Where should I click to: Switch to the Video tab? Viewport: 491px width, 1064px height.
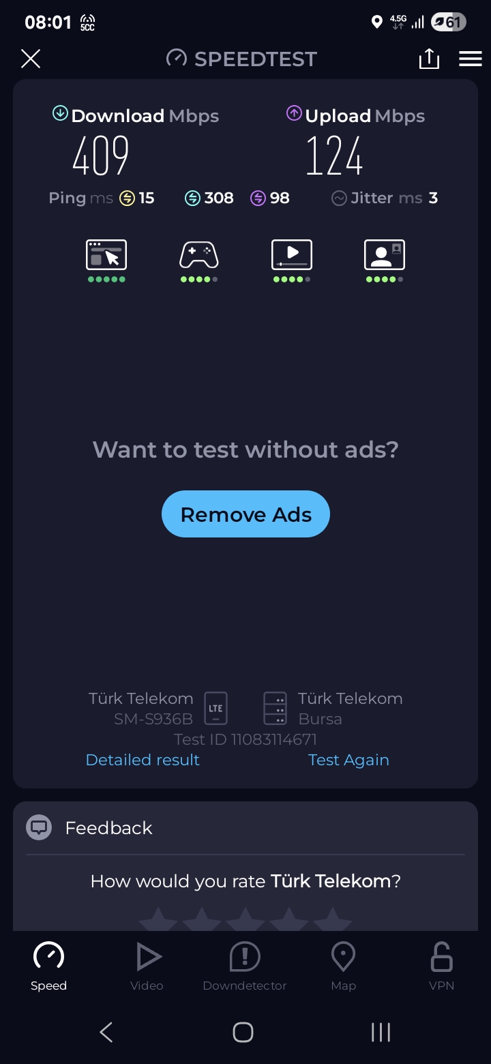147,966
